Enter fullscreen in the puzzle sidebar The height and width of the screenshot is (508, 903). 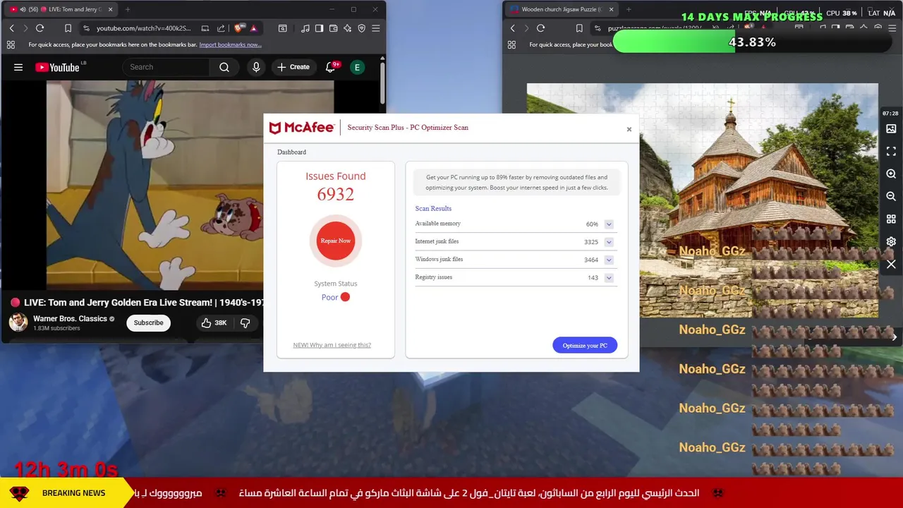[x=891, y=152]
